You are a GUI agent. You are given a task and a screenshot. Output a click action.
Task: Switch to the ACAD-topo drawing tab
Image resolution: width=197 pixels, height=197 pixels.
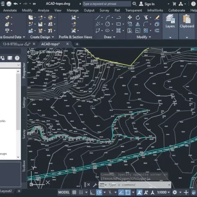(x=51, y=44)
